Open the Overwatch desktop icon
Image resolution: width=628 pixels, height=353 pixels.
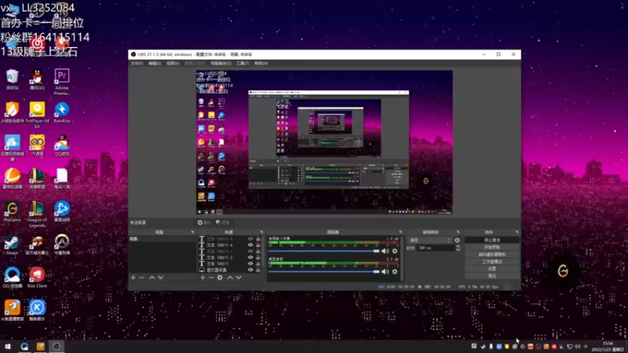point(62,245)
